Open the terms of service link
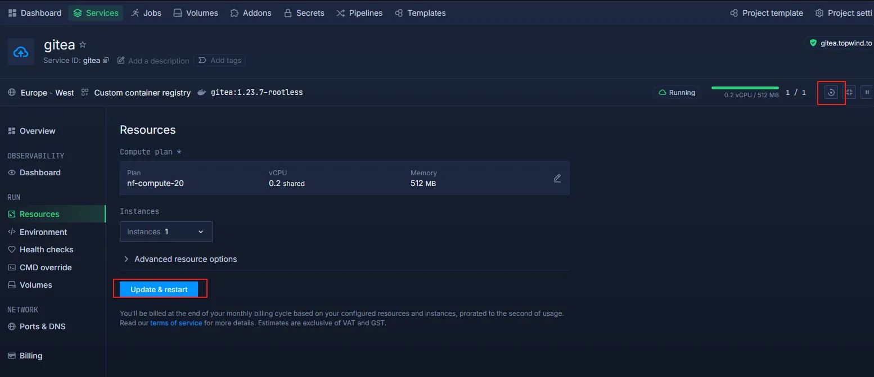The width and height of the screenshot is (874, 377). tap(176, 323)
